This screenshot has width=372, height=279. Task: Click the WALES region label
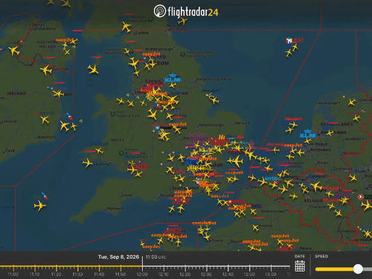click(118, 140)
